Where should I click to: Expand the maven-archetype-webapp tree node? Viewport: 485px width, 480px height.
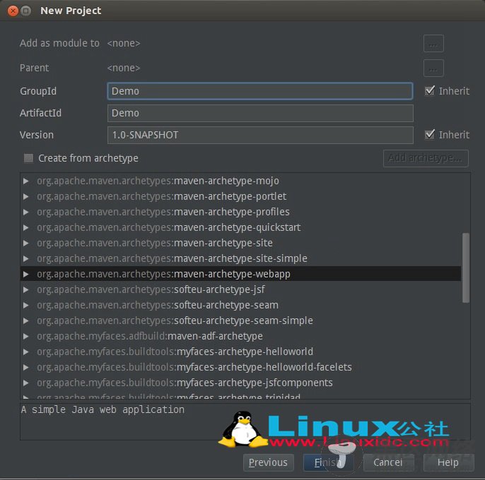26,274
